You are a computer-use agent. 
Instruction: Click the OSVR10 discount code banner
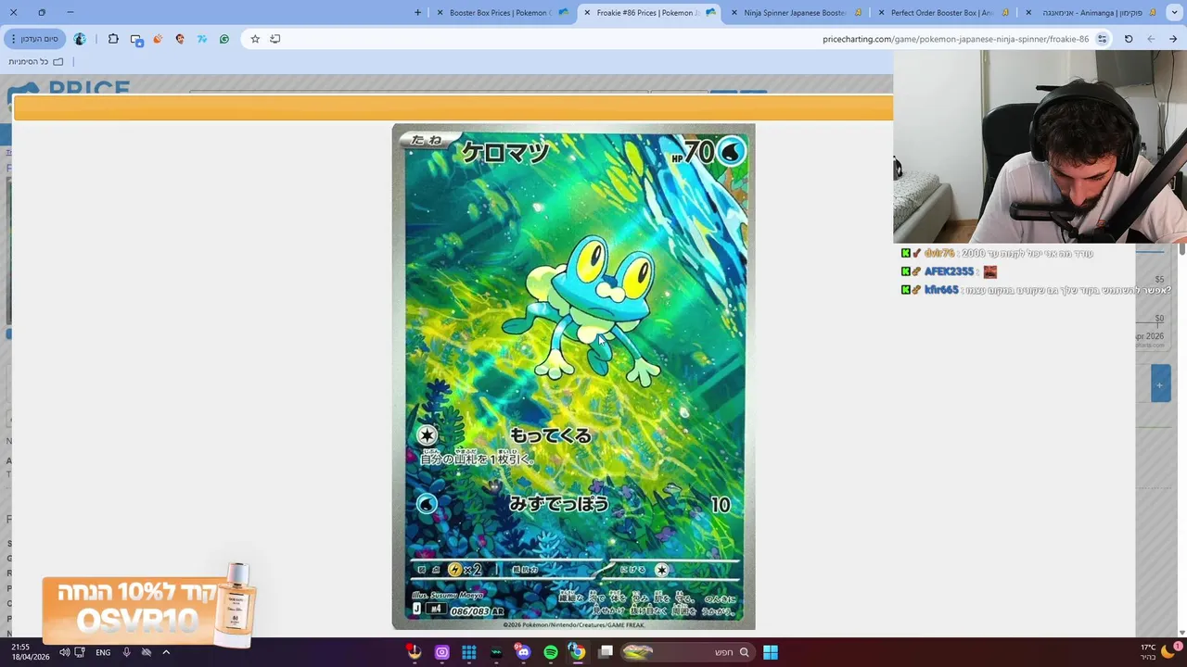148,606
